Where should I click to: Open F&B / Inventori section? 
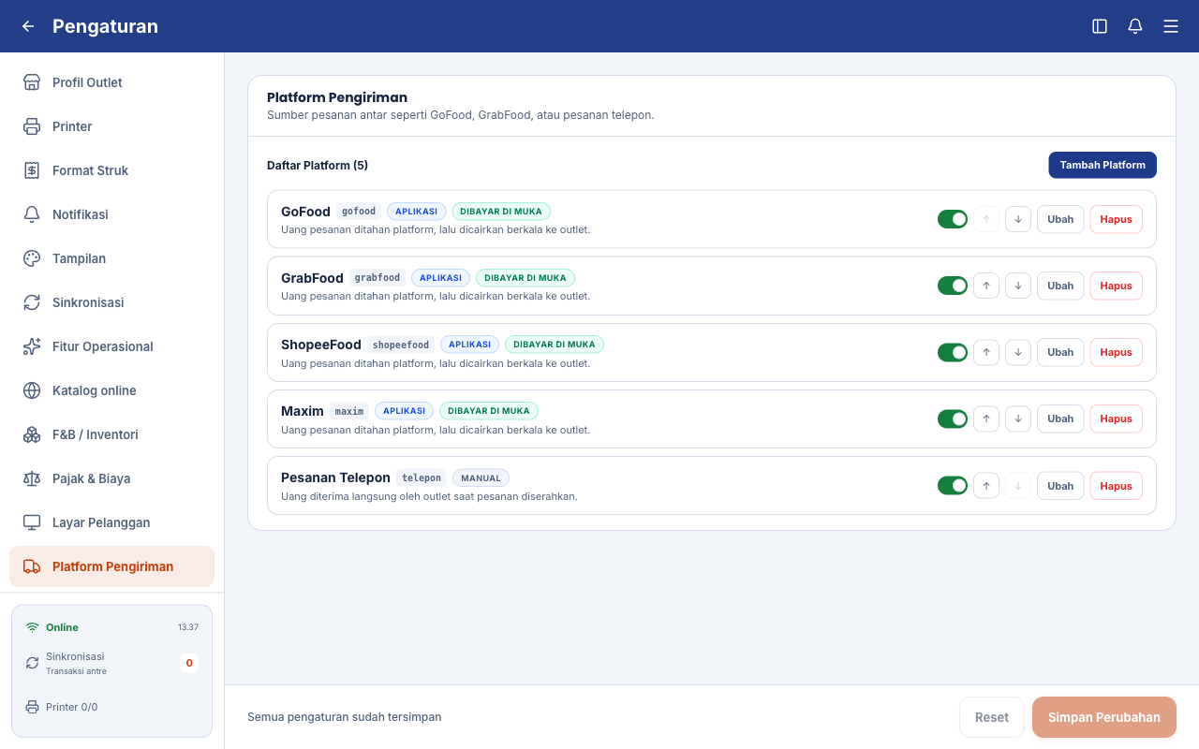coord(111,434)
